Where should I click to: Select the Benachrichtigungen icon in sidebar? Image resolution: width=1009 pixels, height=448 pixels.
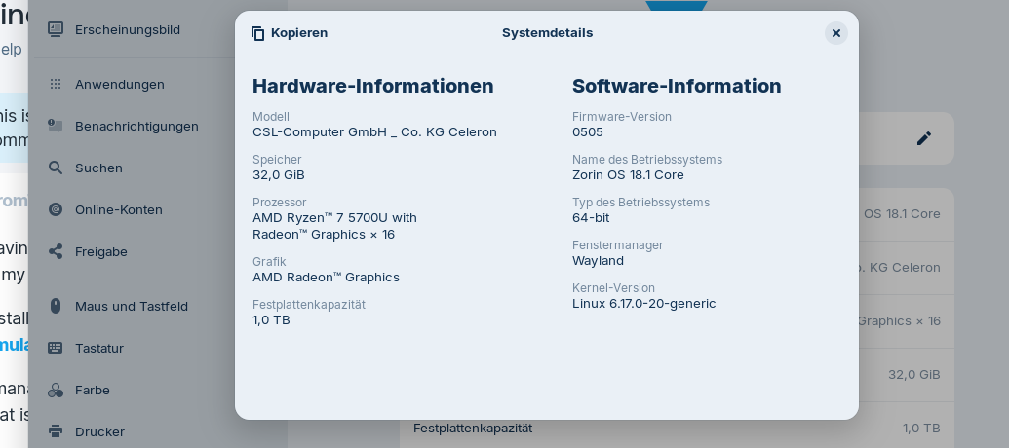56,126
